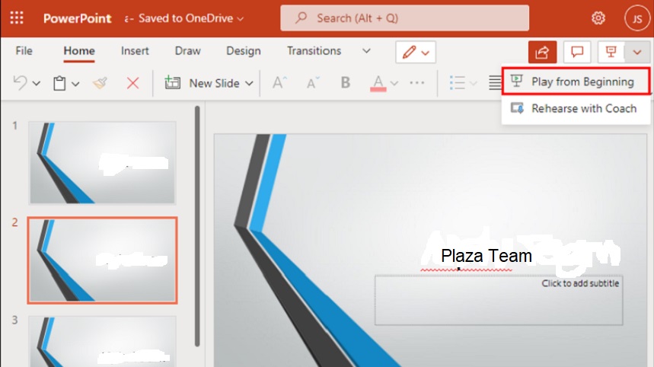
Task: Click the Plaza Team title text
Action: tap(487, 256)
